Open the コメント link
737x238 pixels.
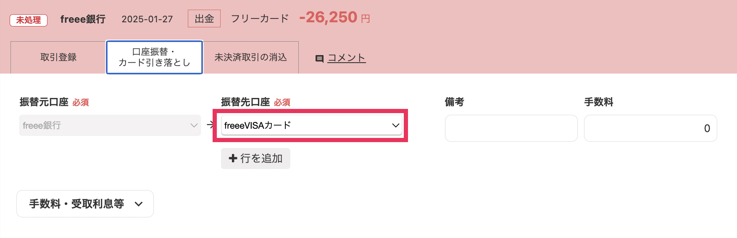pyautogui.click(x=346, y=58)
